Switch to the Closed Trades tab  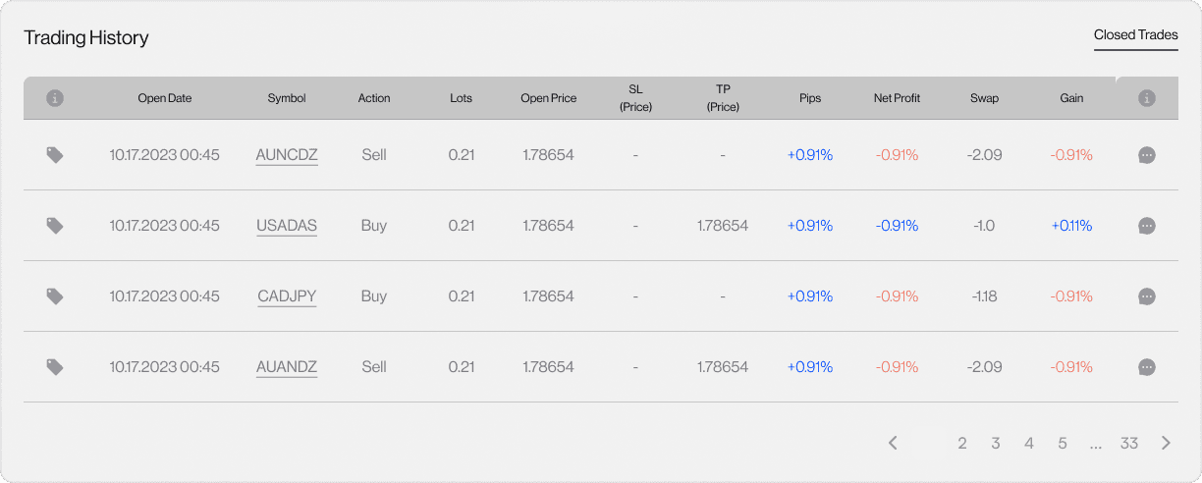(1135, 35)
